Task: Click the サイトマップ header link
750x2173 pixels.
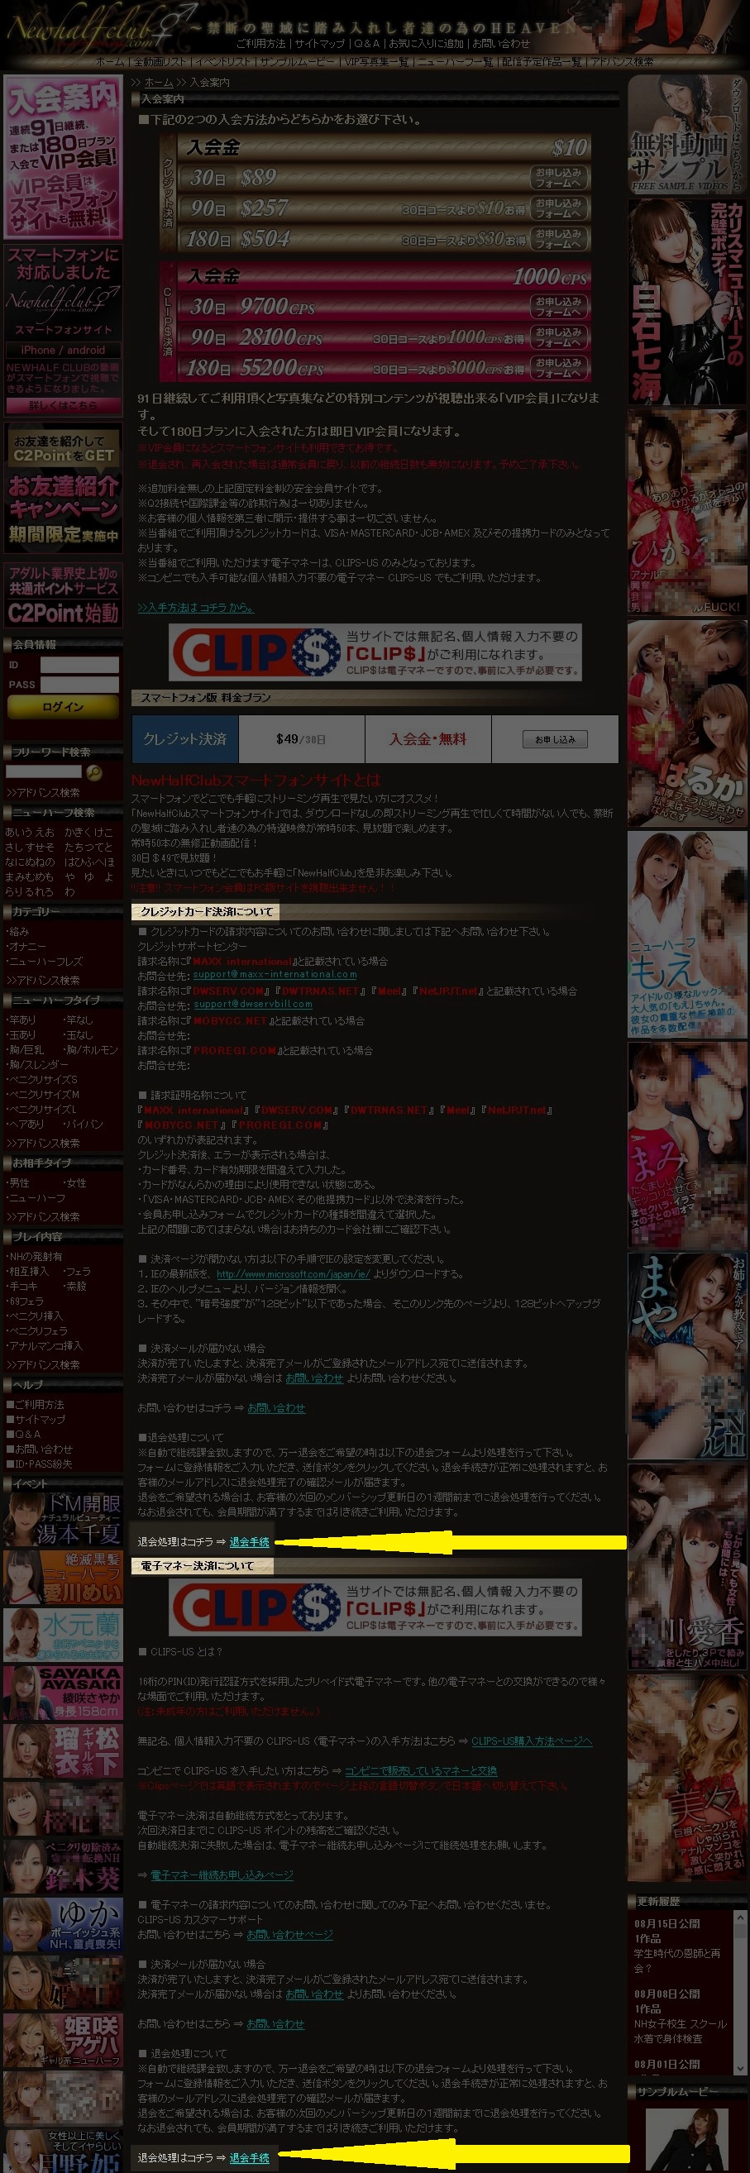Action: (x=320, y=43)
